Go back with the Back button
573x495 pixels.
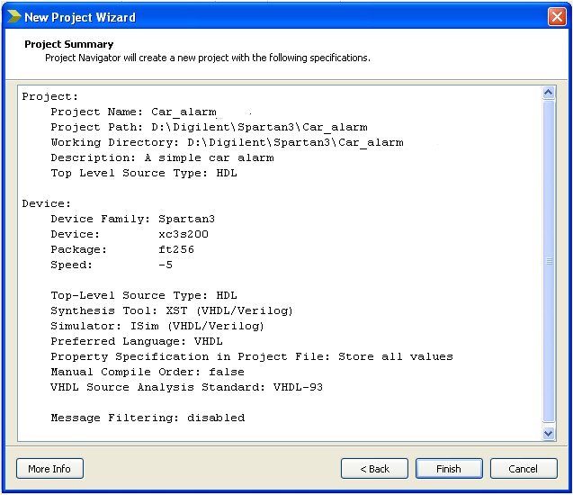tap(374, 469)
